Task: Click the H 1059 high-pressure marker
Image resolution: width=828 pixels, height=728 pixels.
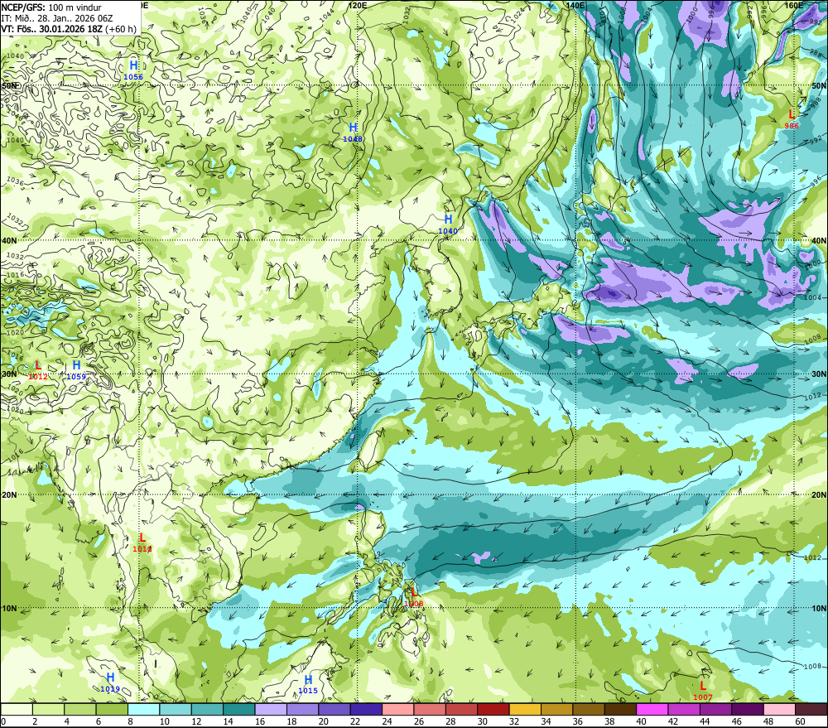Action: (x=76, y=370)
